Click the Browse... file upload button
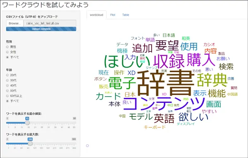The image size is (248, 158). pos(15,23)
